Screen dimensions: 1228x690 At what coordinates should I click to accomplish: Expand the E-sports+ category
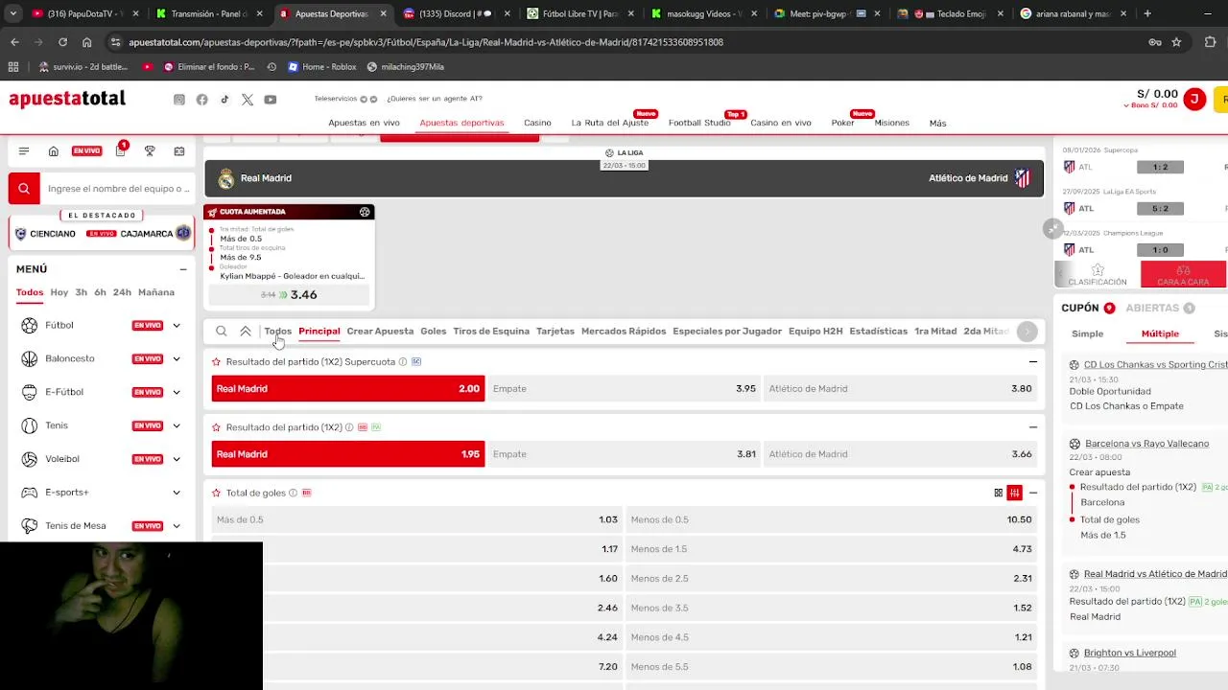177,493
